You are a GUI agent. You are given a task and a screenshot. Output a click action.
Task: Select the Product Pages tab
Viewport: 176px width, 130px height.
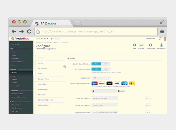(x=50, y=89)
